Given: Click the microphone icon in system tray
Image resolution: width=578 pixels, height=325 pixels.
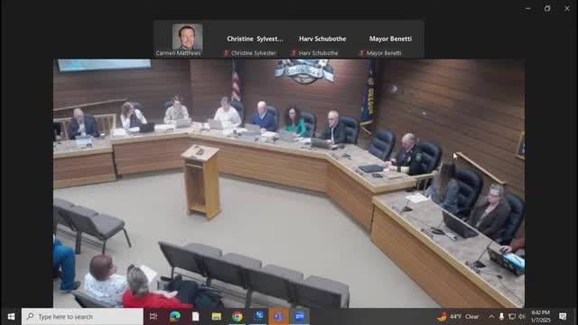Looking at the screenshot, I should coord(501,317).
